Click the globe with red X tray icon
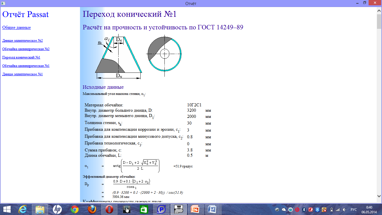The width and height of the screenshot is (382, 215). tap(324, 210)
